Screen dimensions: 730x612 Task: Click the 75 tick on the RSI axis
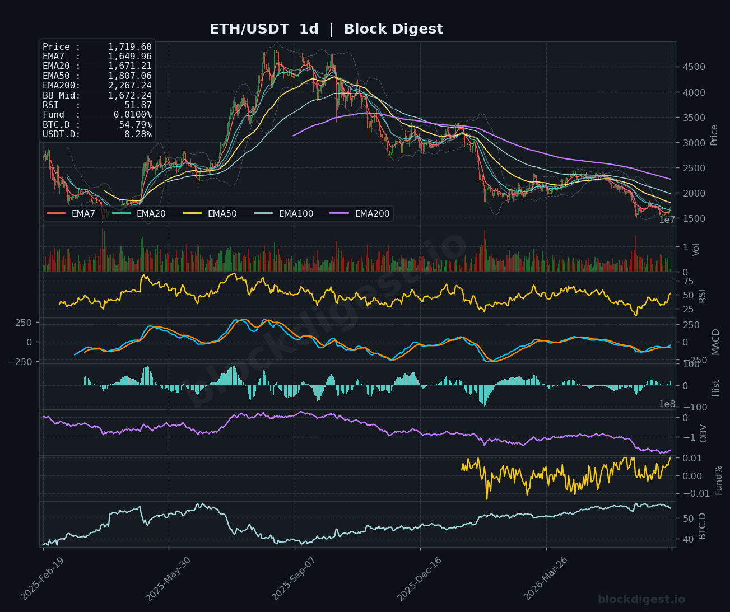[x=689, y=281]
